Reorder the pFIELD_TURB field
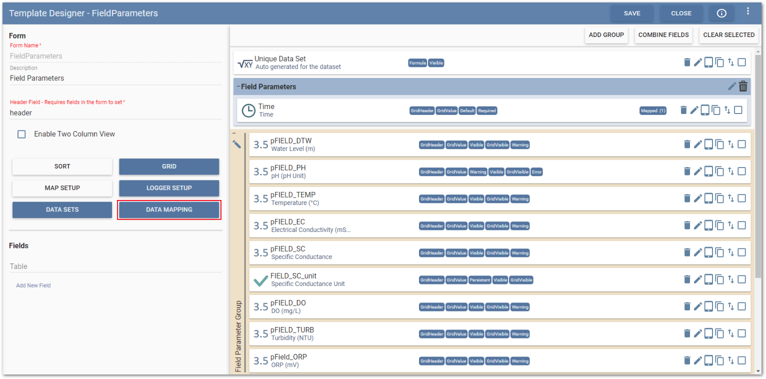This screenshot has width=766, height=379. point(730,333)
